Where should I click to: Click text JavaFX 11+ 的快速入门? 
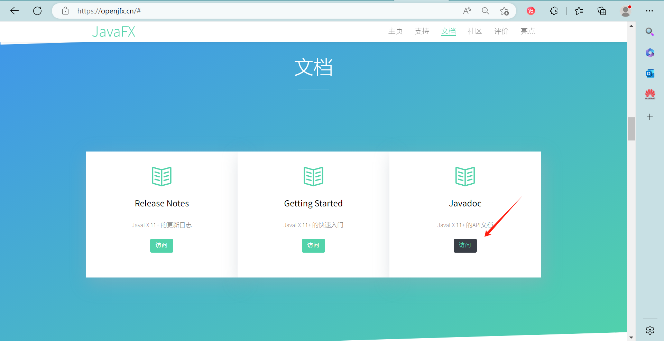[x=313, y=225]
